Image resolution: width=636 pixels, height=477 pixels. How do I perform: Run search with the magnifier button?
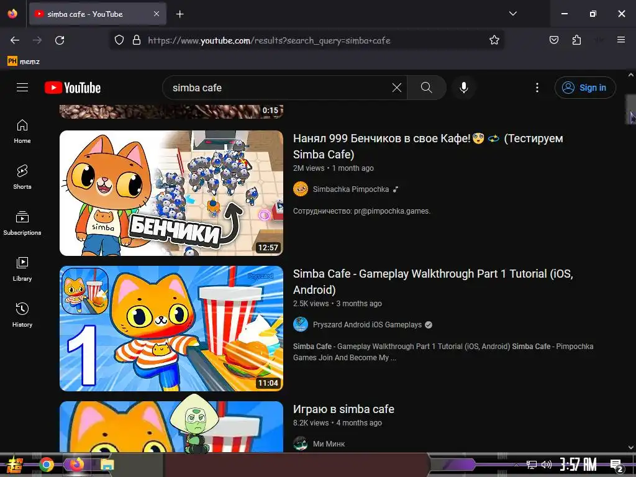point(426,88)
